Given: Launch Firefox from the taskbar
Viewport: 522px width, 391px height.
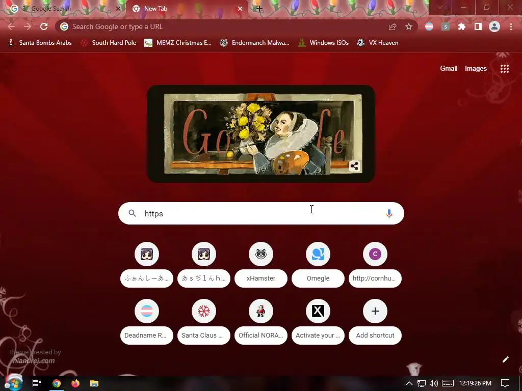Looking at the screenshot, I should 75,383.
